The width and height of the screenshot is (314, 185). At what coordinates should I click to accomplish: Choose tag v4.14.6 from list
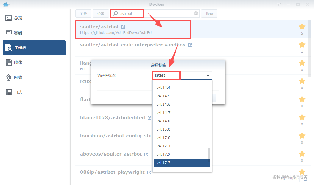click(182, 105)
